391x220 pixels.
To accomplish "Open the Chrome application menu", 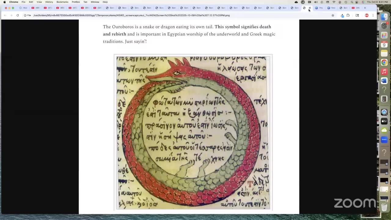I will (14, 2).
